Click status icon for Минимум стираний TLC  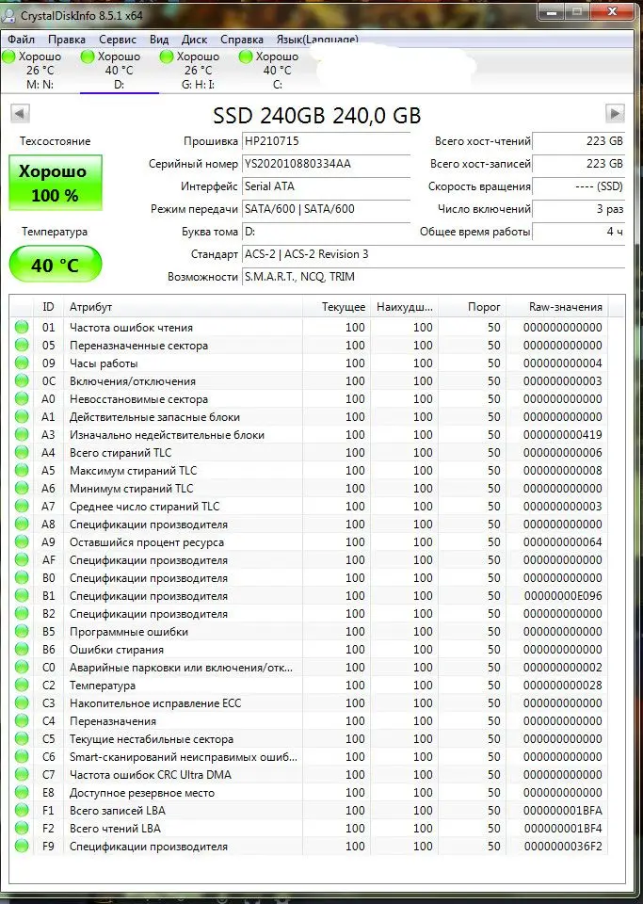[x=22, y=488]
